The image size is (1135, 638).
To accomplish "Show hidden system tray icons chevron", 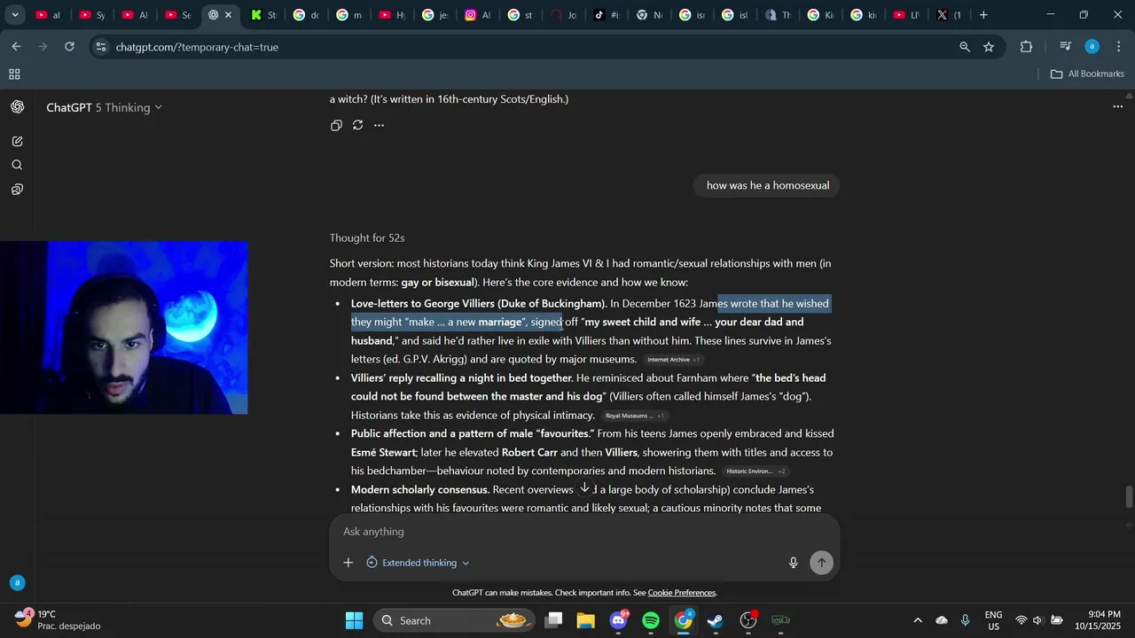I will coord(918,620).
